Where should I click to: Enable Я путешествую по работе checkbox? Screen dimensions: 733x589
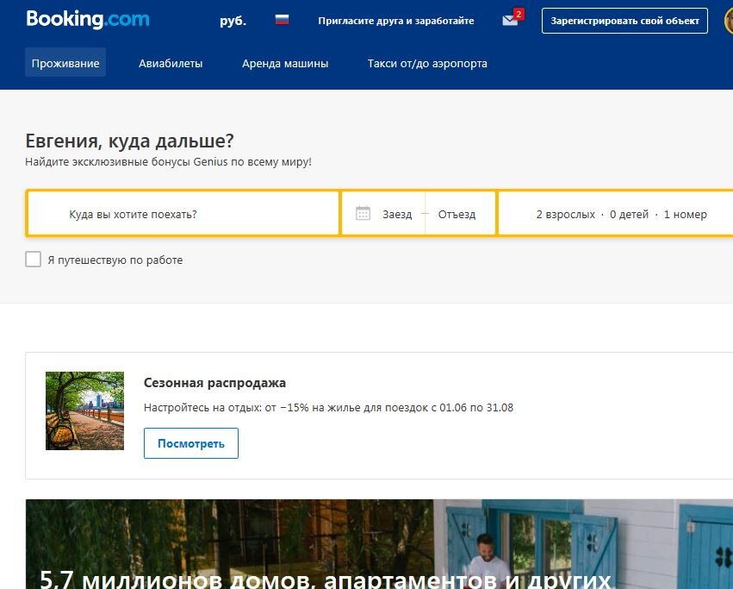[34, 259]
